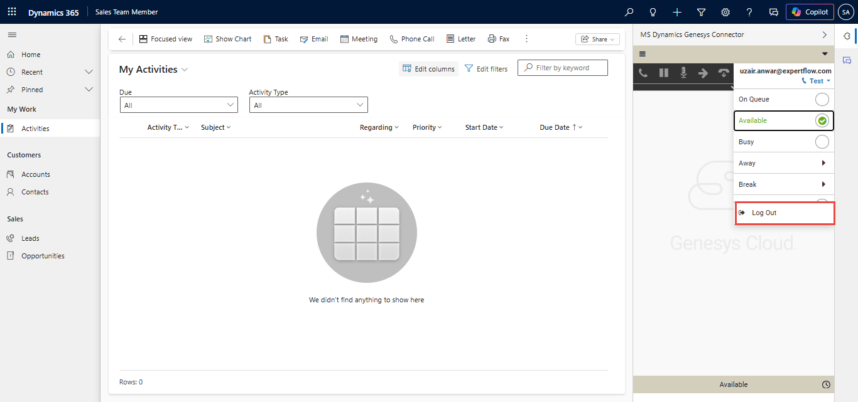The width and height of the screenshot is (858, 402).
Task: Open the Due filter dropdown
Action: point(179,105)
